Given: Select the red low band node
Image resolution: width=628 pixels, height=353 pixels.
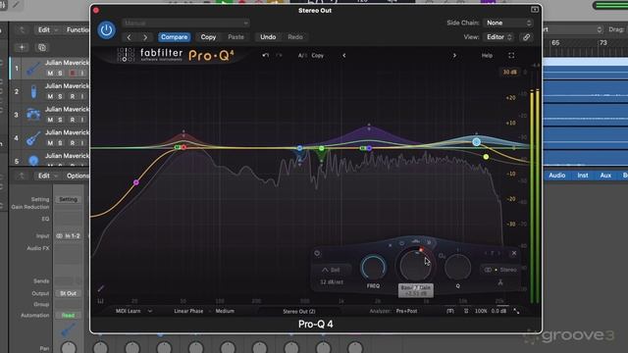Looking at the screenshot, I should tap(183, 147).
